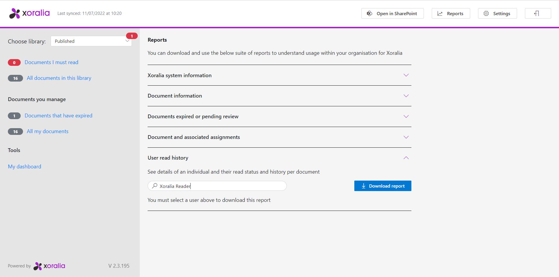Expand Document information section
This screenshot has width=559, height=277.
406,96
